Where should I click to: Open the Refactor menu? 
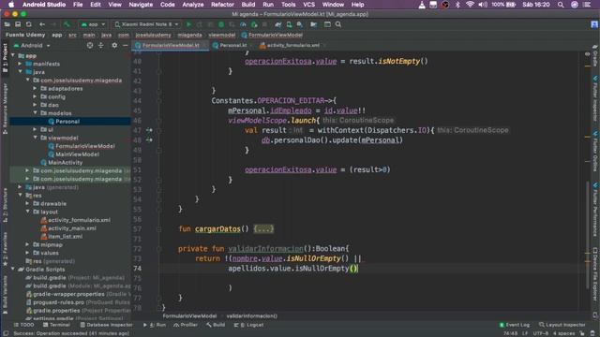point(222,5)
